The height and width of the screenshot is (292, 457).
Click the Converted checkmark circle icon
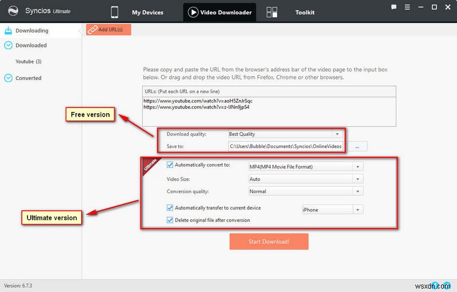point(9,78)
